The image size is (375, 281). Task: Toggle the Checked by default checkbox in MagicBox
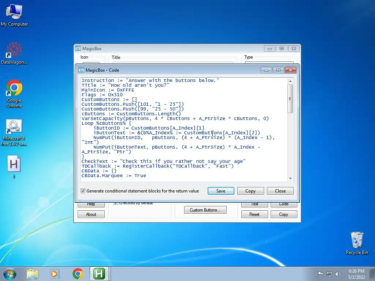[x=116, y=203]
